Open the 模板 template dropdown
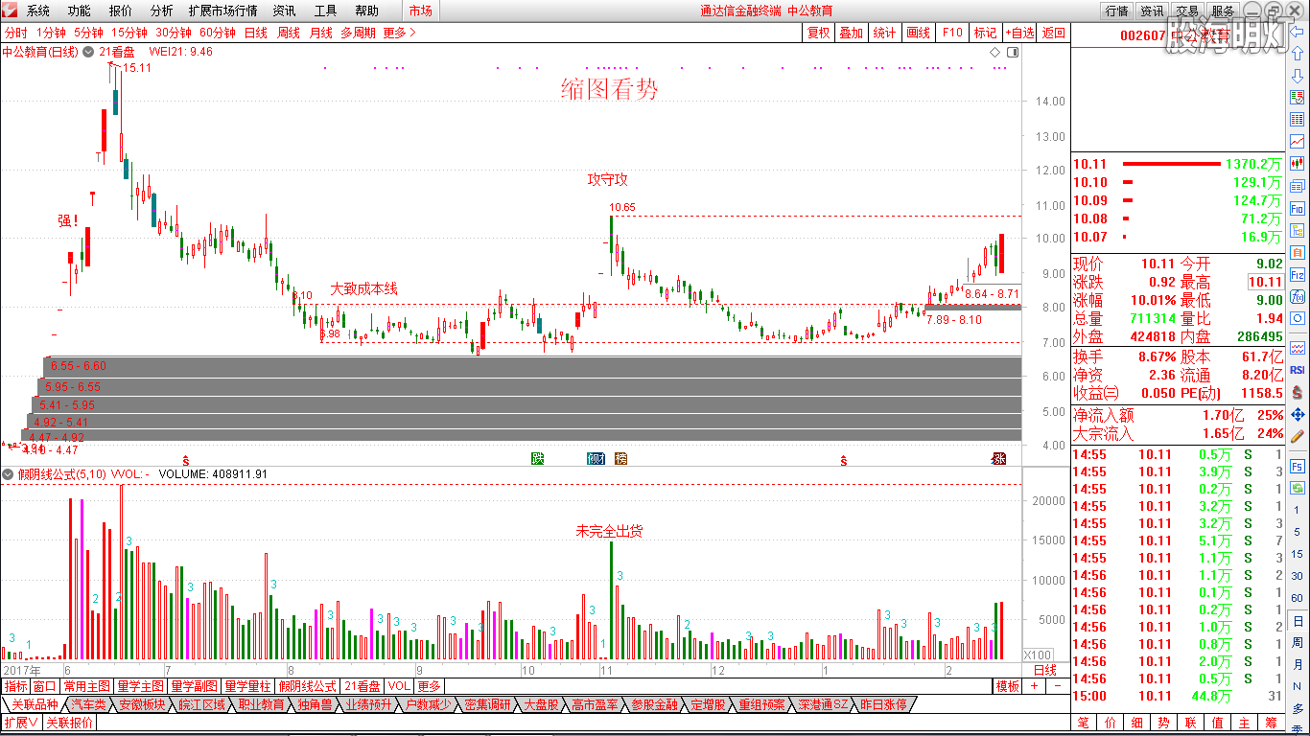 tap(1008, 686)
